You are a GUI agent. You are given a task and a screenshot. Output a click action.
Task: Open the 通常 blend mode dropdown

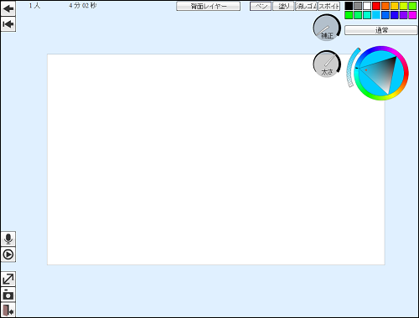[x=381, y=30]
